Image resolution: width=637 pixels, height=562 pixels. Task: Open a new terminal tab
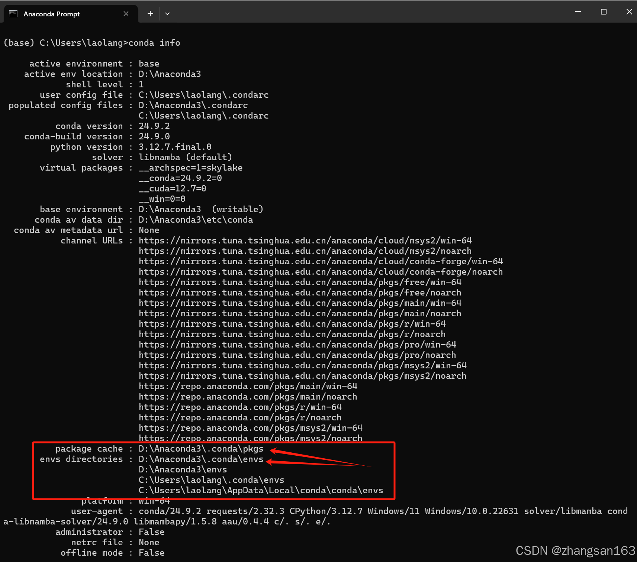click(150, 13)
